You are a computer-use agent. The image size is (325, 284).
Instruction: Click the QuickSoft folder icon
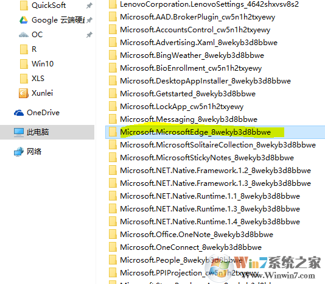[24, 5]
